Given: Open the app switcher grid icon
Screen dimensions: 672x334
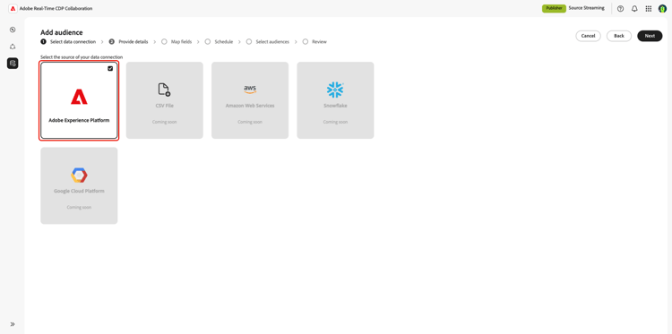Looking at the screenshot, I should (x=649, y=9).
